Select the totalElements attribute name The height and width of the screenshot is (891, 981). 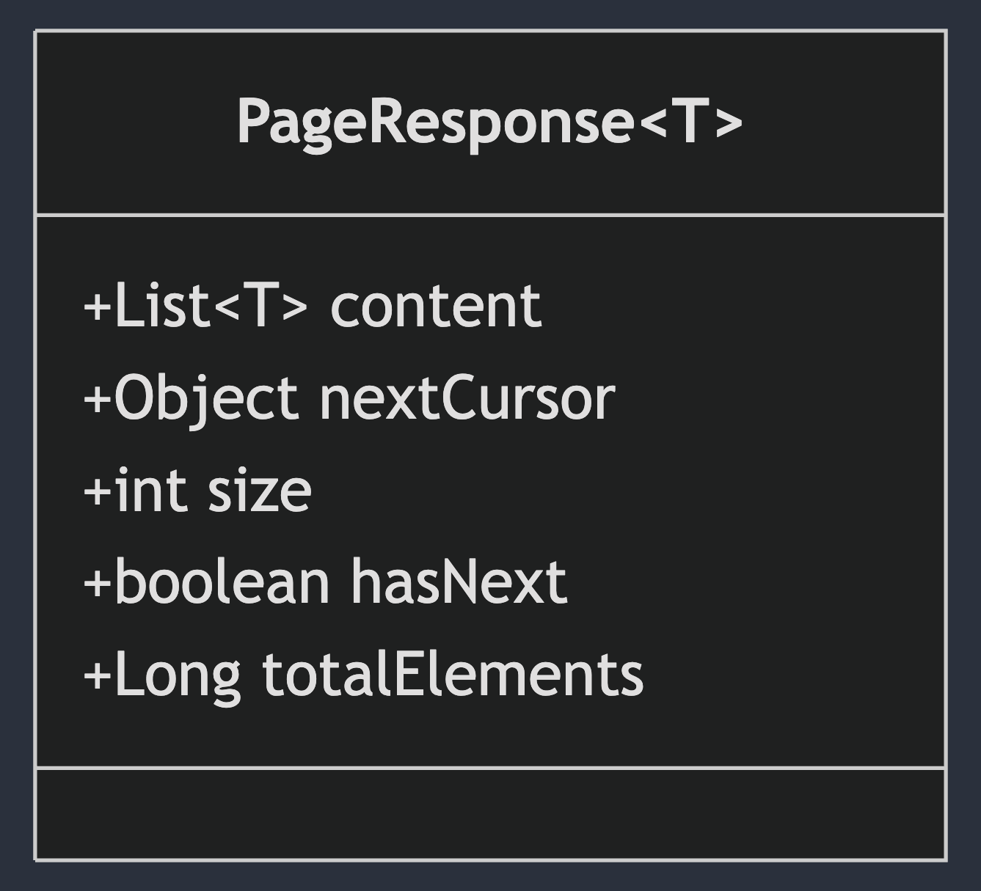pos(453,675)
